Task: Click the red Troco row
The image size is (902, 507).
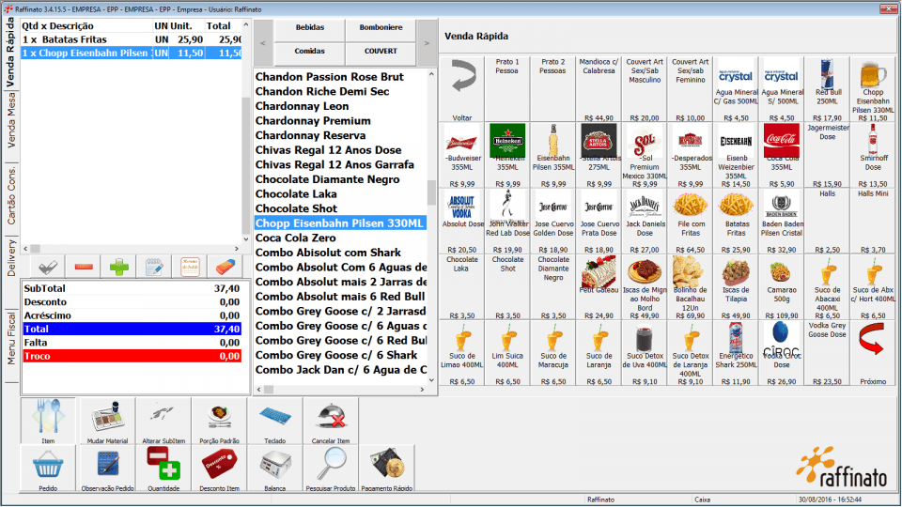Action: point(132,356)
